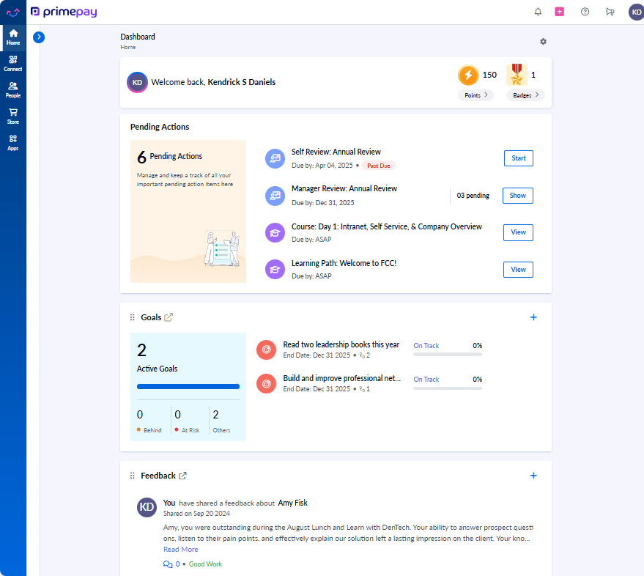Screen dimensions: 644x576
Task: Click the leadership books goal progress bar
Action: point(447,354)
